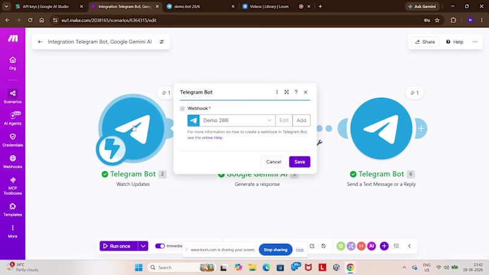489x275 pixels.
Task: Toggle the Immediately scheduling switch
Action: point(160,246)
